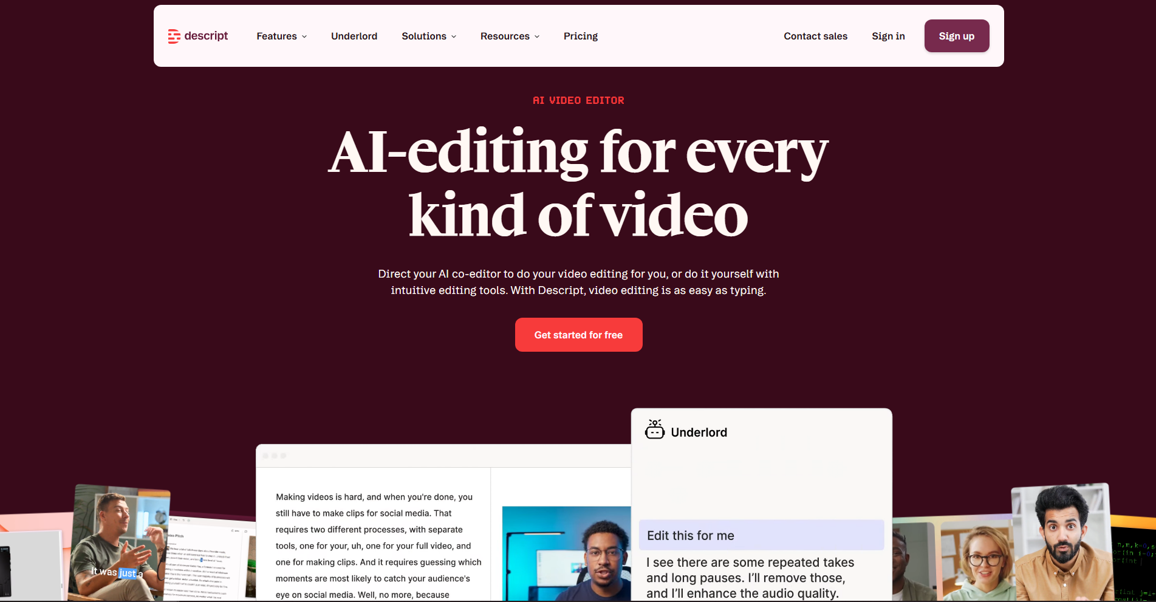Image resolution: width=1156 pixels, height=602 pixels.
Task: Click the 'AI-editing for every kind of video' headline
Action: click(578, 183)
